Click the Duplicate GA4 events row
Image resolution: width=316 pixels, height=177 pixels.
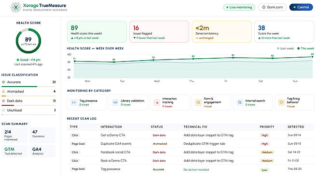[191, 144]
